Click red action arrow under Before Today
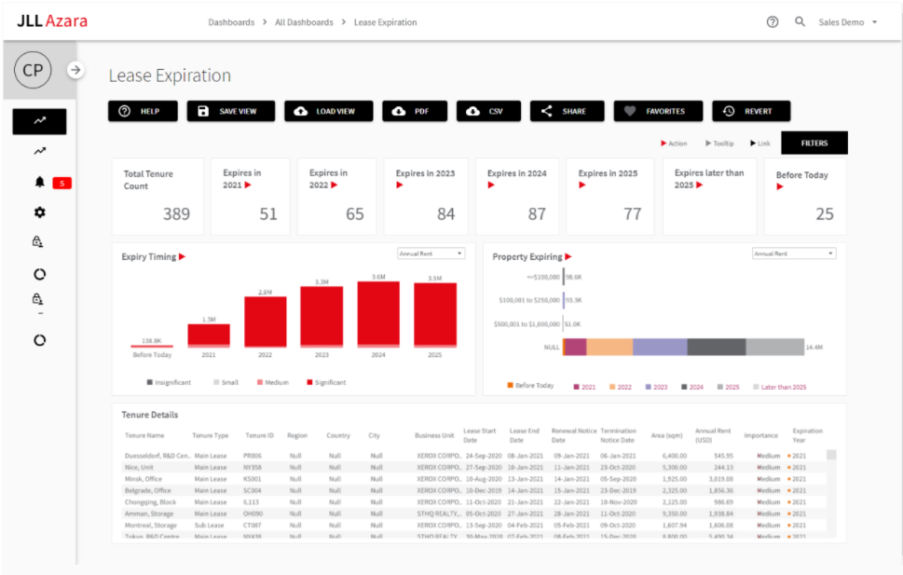 (x=780, y=186)
